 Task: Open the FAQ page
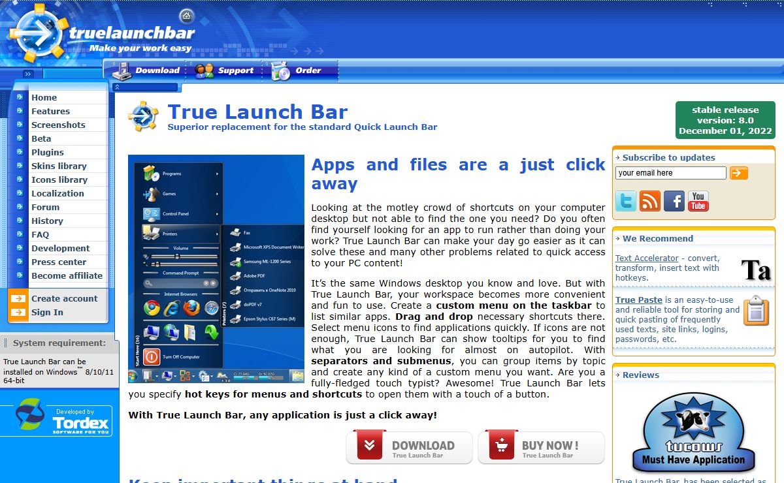click(41, 234)
